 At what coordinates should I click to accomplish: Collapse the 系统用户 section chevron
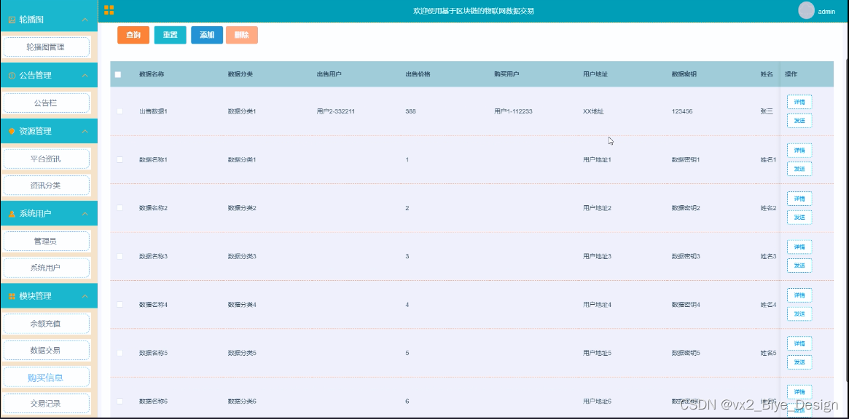85,214
